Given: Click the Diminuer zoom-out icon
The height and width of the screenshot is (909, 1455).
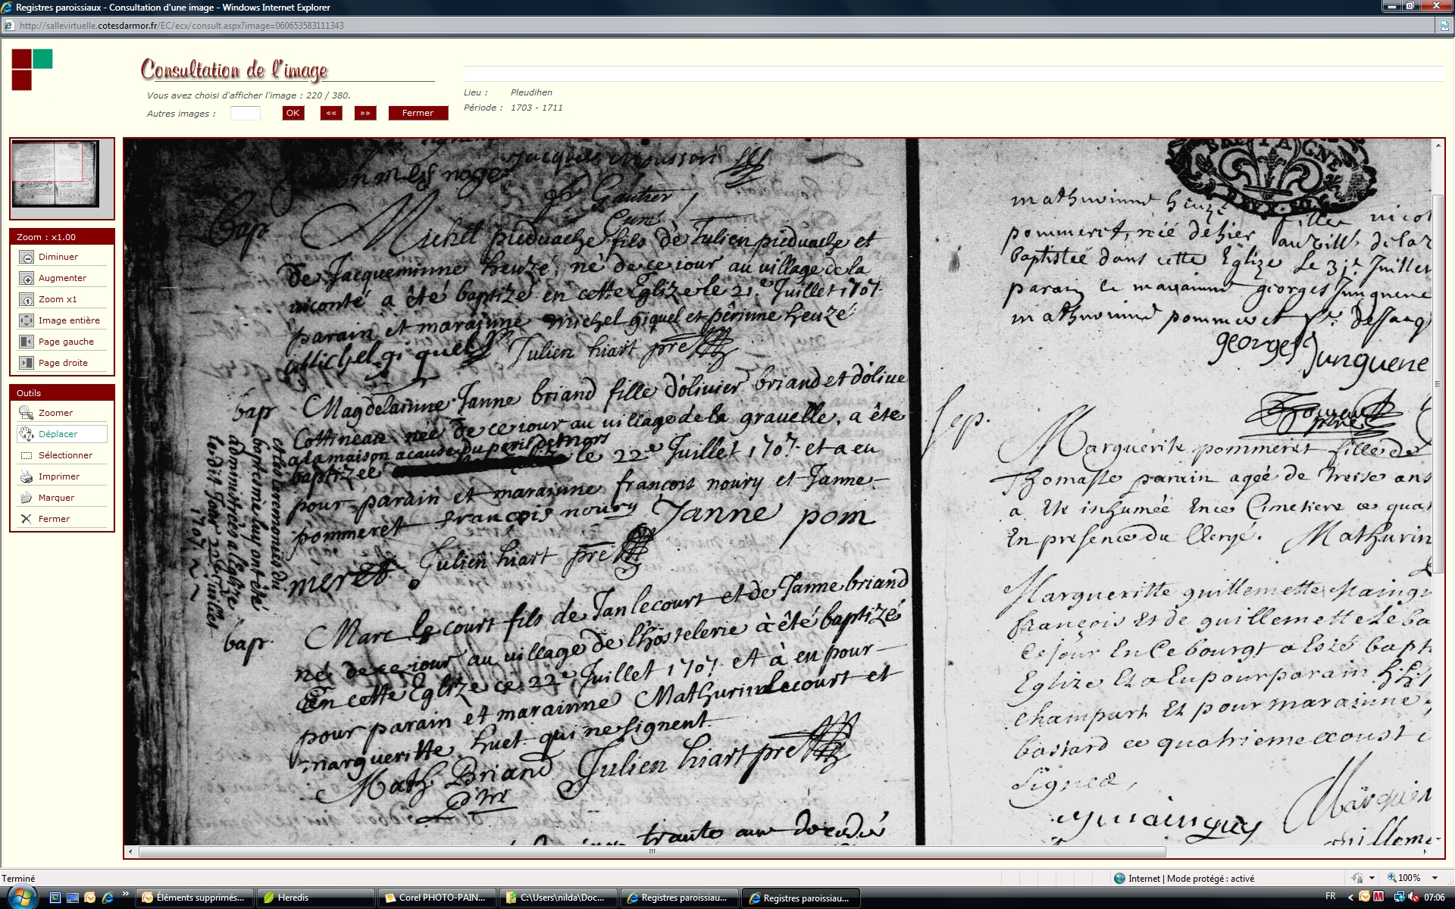Looking at the screenshot, I should click(27, 258).
